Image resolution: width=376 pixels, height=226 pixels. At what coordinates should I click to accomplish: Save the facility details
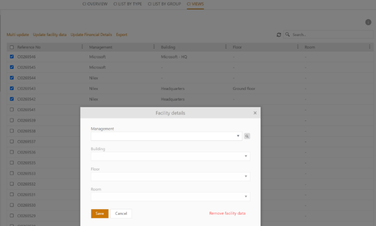(x=100, y=214)
